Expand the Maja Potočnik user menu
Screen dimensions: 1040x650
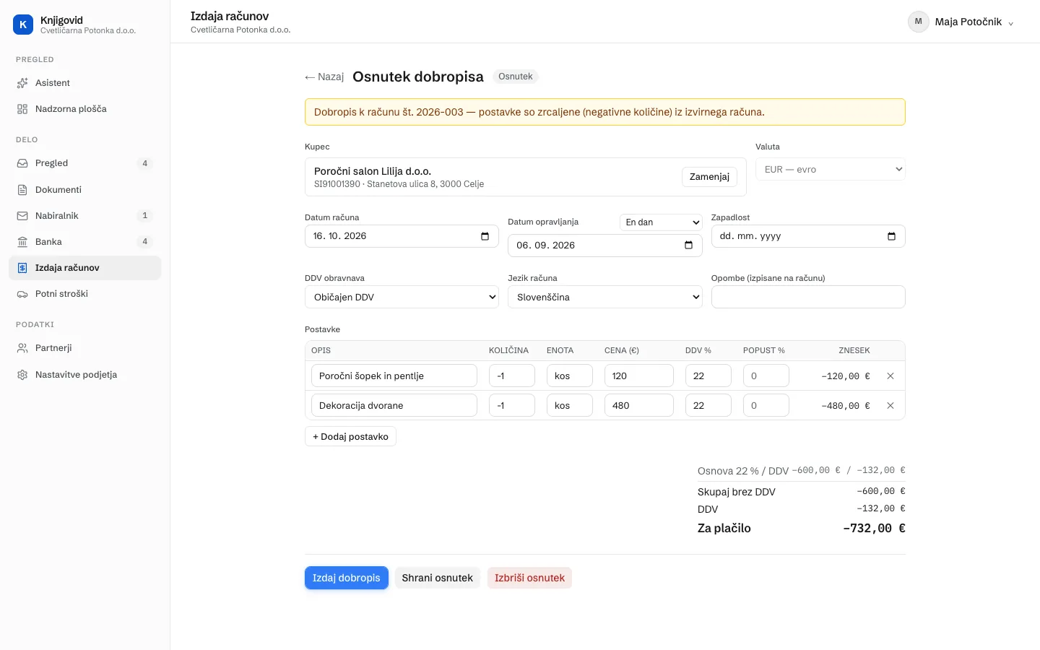coord(961,22)
